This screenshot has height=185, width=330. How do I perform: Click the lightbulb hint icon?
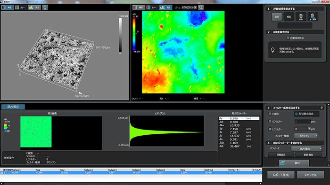pyautogui.click(x=273, y=50)
